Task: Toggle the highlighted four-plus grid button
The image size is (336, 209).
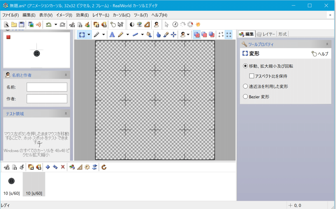Action: point(229,35)
